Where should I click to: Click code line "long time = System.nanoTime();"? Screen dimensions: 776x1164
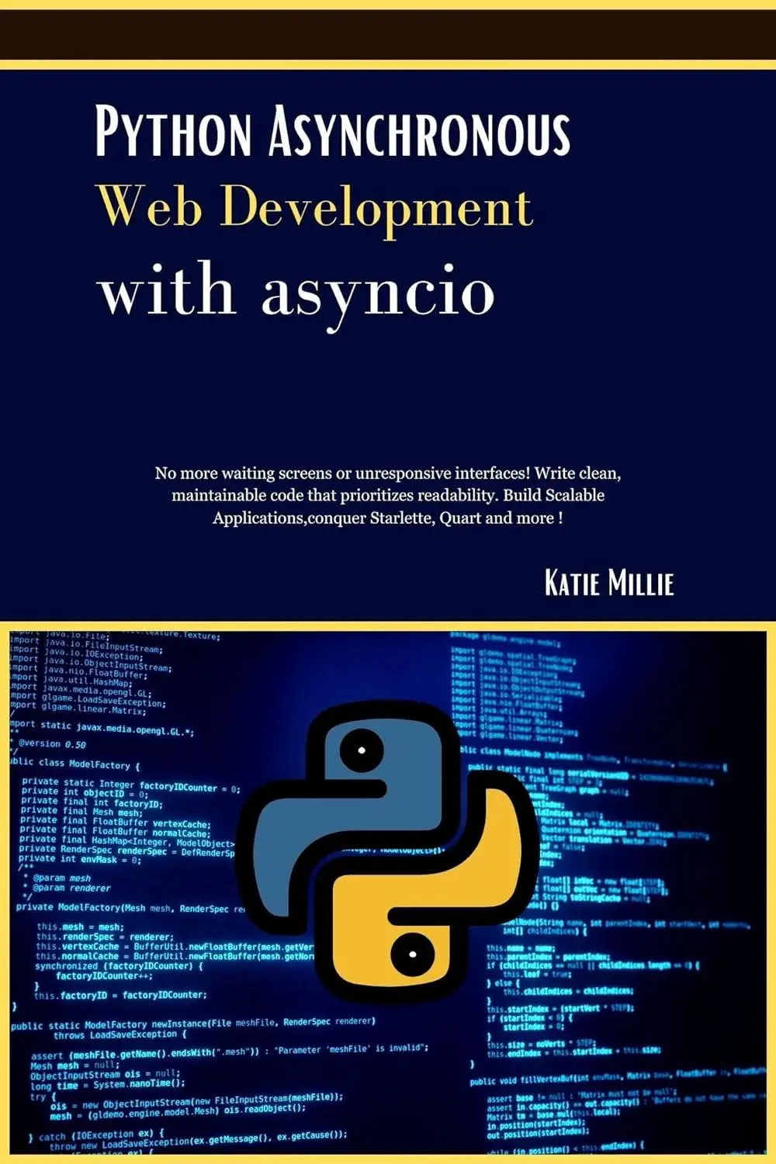pyautogui.click(x=108, y=1085)
